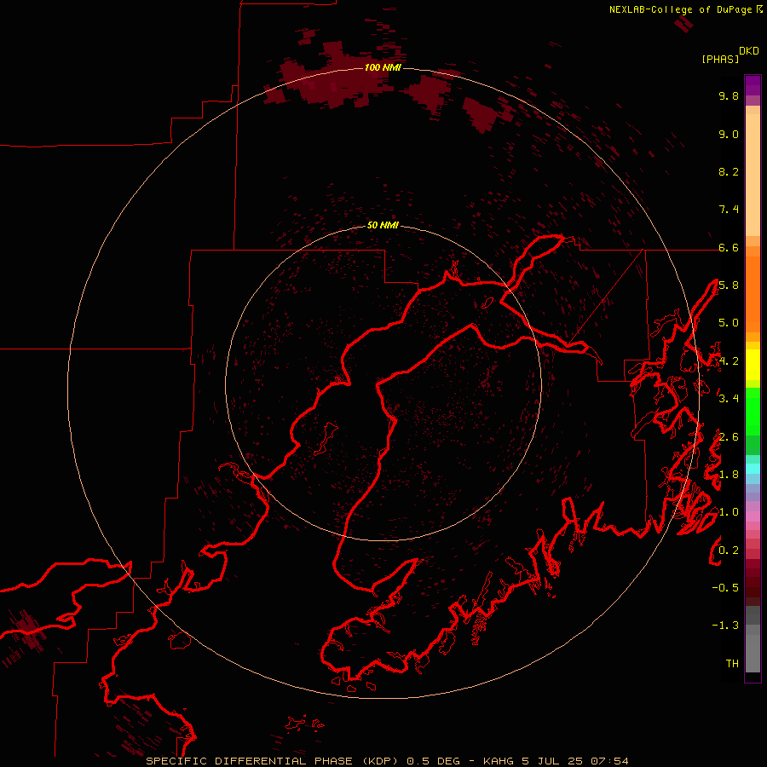Click the -1.3 color scale value
Viewport: 767px width, 767px height.
(x=725, y=626)
